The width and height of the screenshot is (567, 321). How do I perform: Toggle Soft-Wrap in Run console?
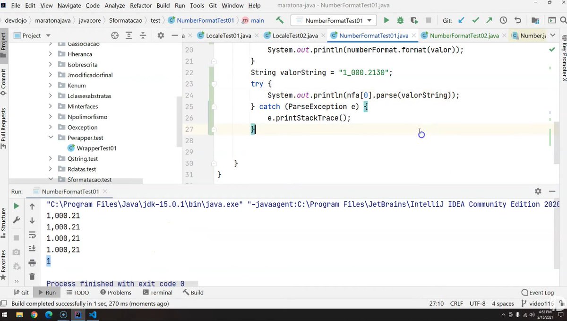click(x=32, y=234)
